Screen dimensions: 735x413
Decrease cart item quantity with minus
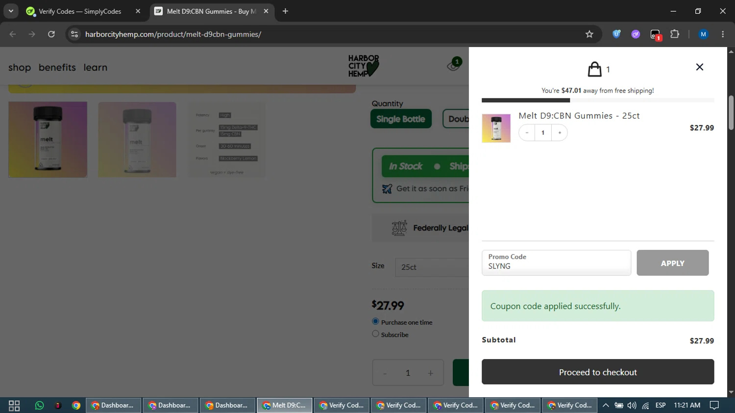click(x=527, y=133)
